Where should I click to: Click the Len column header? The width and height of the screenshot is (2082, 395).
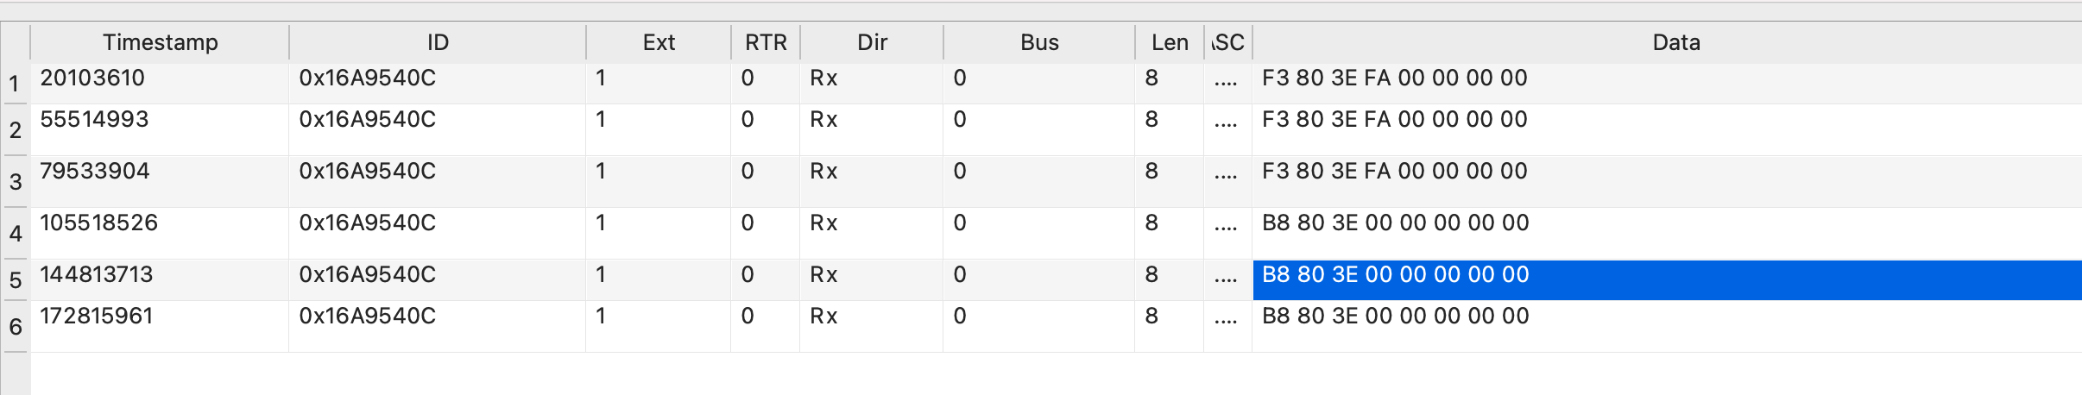(x=1170, y=42)
